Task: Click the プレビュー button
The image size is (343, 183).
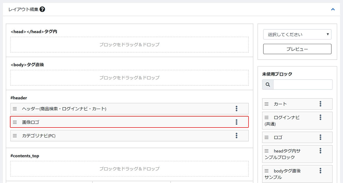Action: (297, 49)
